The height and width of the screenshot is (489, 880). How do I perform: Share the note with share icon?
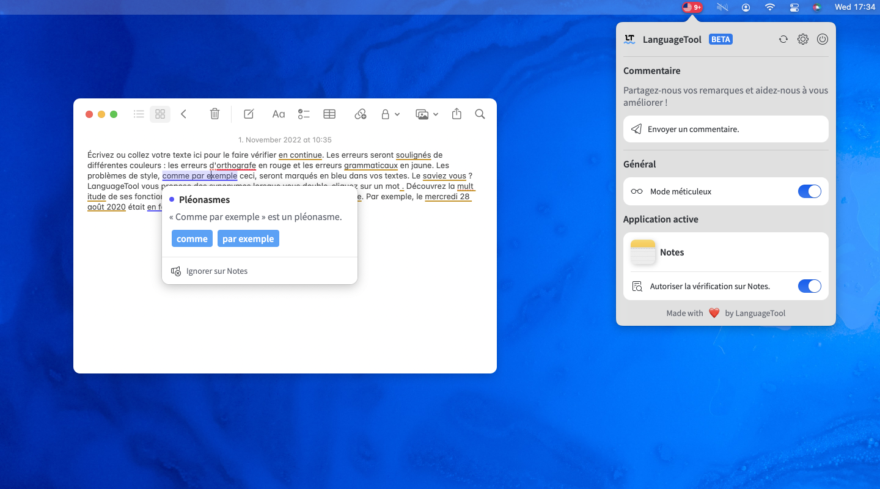(x=457, y=114)
